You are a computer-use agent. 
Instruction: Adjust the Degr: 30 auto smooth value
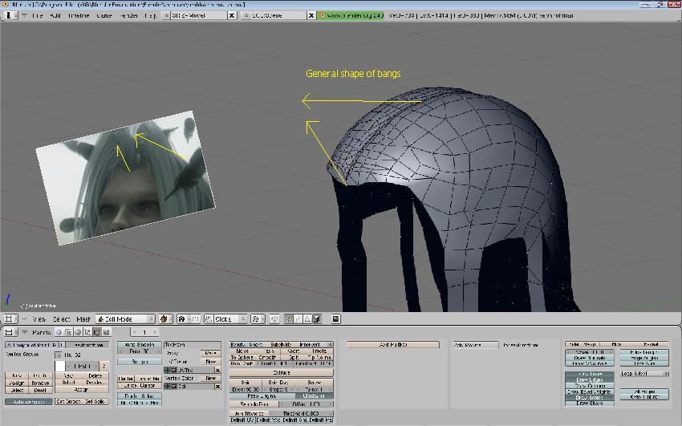(140, 351)
